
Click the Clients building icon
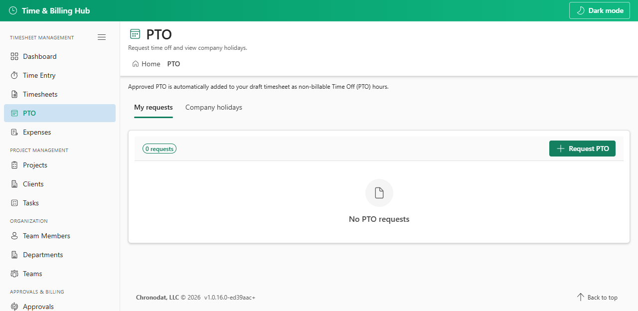[14, 184]
